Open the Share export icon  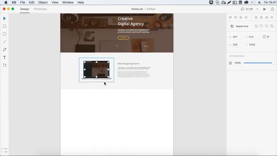coord(272,9)
